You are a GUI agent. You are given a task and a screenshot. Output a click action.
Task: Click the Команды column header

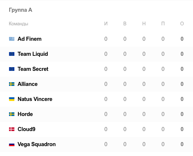click(18, 23)
